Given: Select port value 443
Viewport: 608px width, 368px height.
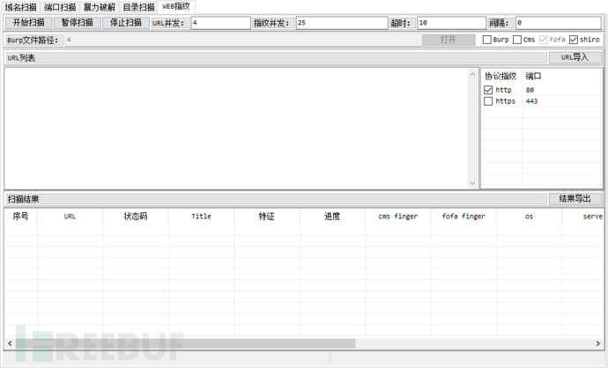Looking at the screenshot, I should (x=531, y=101).
